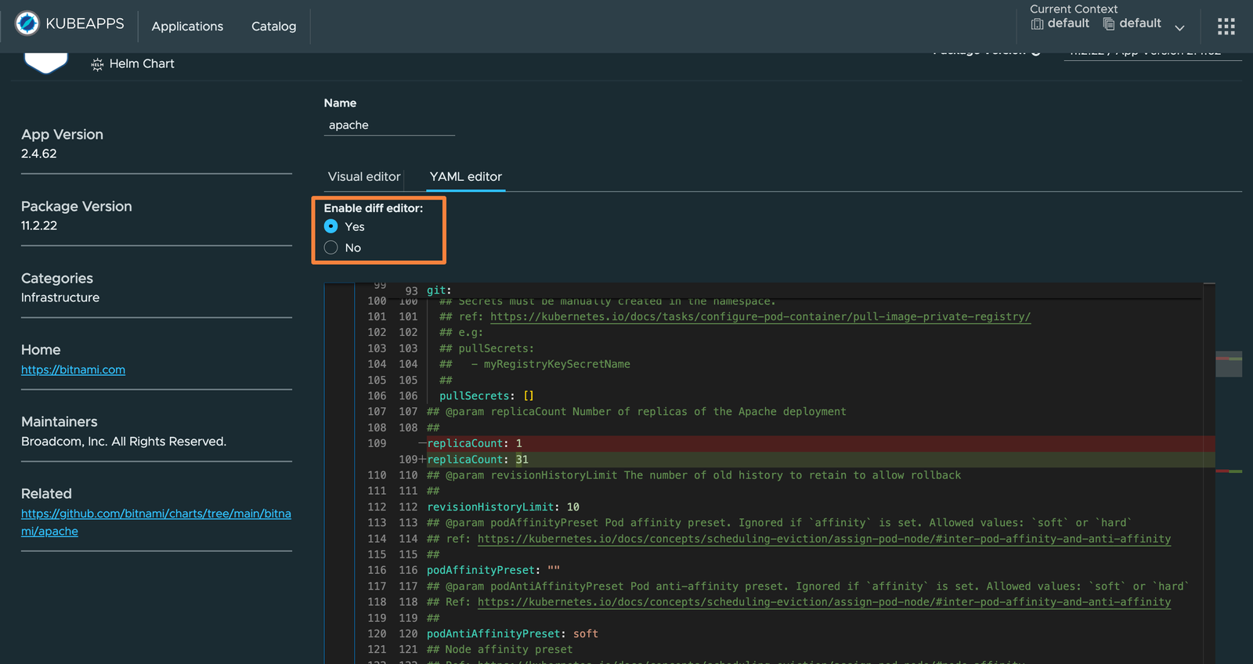Click the pullSecrets: [] line

tap(486, 396)
